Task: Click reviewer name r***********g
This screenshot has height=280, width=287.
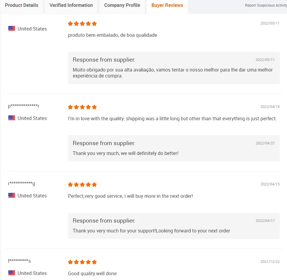Action: [22, 183]
